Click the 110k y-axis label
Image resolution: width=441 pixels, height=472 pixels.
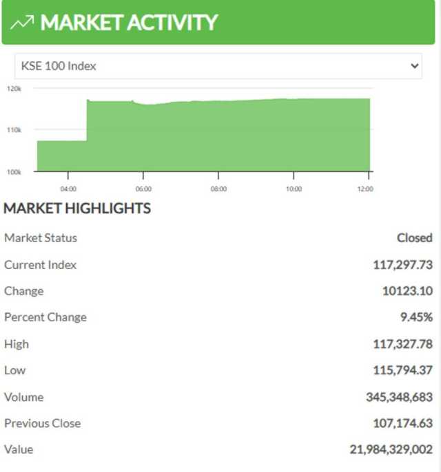[x=14, y=130]
